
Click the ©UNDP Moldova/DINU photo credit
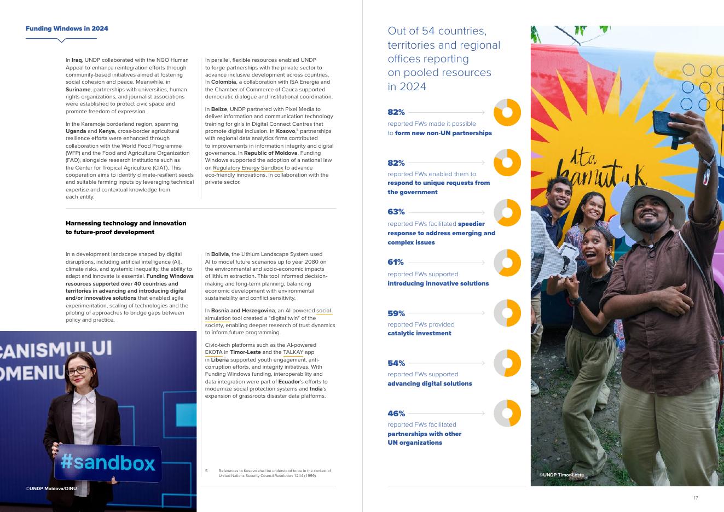(51, 488)
